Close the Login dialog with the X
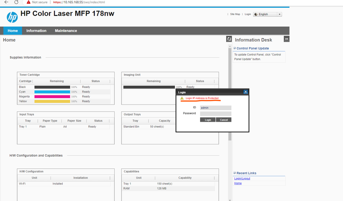Screen dimensions: 343x201 pyautogui.click(x=246, y=92)
